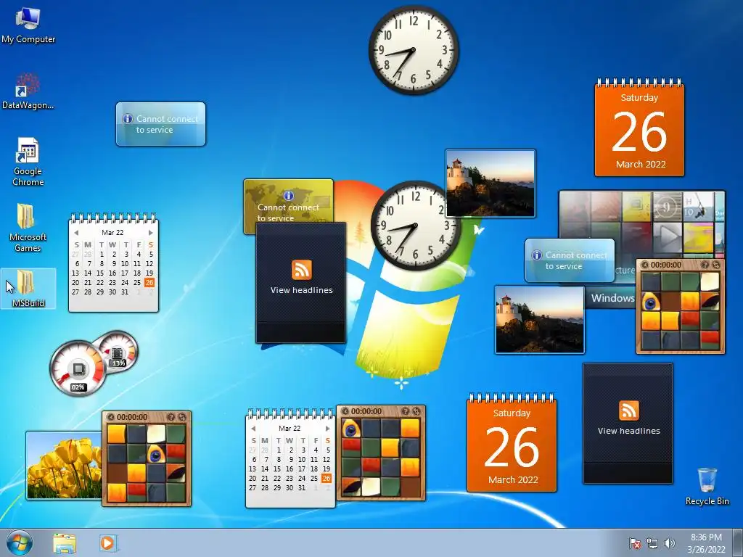
Task: Click help icon on puzzle over Media Center gadget
Action: (x=705, y=265)
